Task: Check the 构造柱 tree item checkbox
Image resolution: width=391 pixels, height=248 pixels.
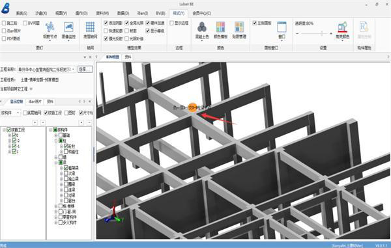Action: point(66,152)
